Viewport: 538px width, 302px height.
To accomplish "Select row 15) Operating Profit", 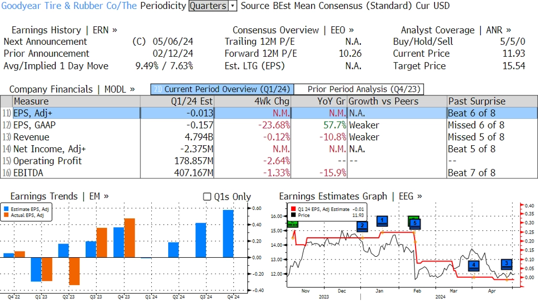I will pyautogui.click(x=269, y=161).
